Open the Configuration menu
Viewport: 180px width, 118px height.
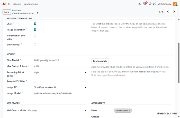pos(31,4)
